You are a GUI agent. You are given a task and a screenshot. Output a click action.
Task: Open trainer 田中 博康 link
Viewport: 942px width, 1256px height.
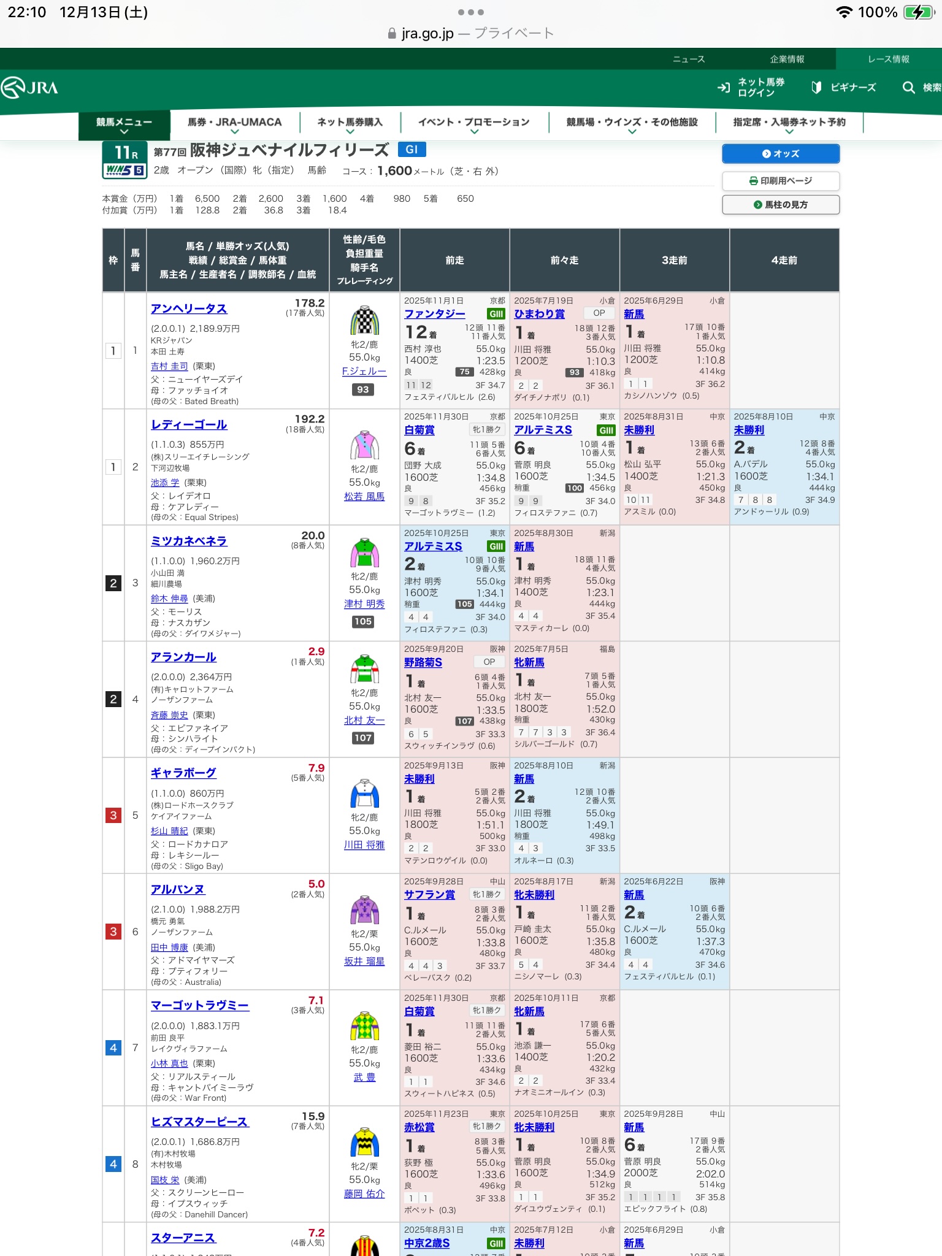(169, 948)
